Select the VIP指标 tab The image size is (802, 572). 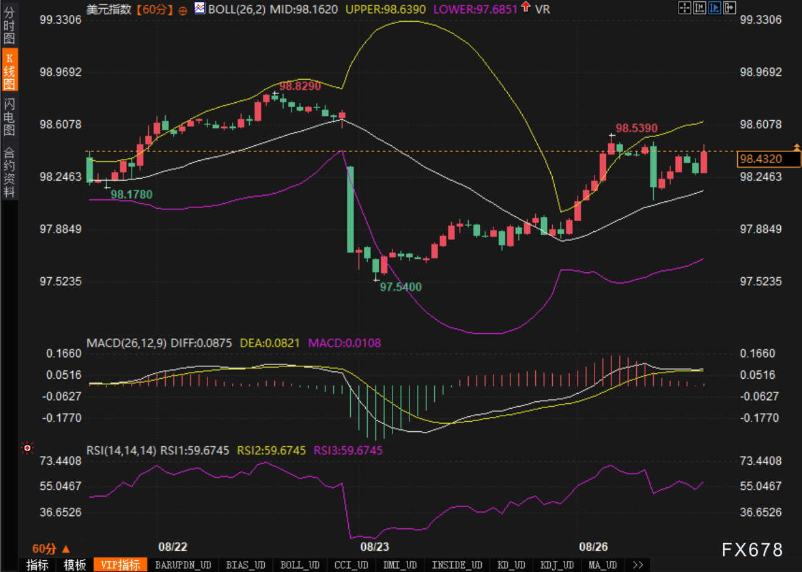click(120, 565)
